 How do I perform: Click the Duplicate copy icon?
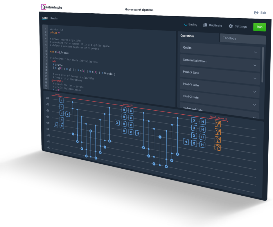[205, 25]
